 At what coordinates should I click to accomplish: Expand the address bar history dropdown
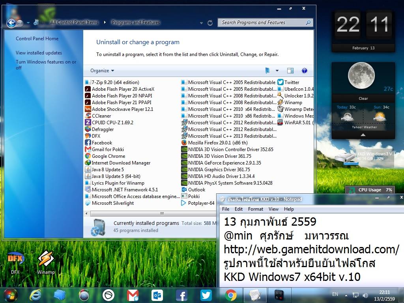click(x=201, y=23)
